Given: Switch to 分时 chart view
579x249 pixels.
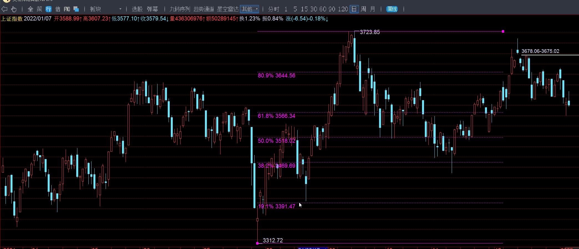Looking at the screenshot, I should [273, 9].
